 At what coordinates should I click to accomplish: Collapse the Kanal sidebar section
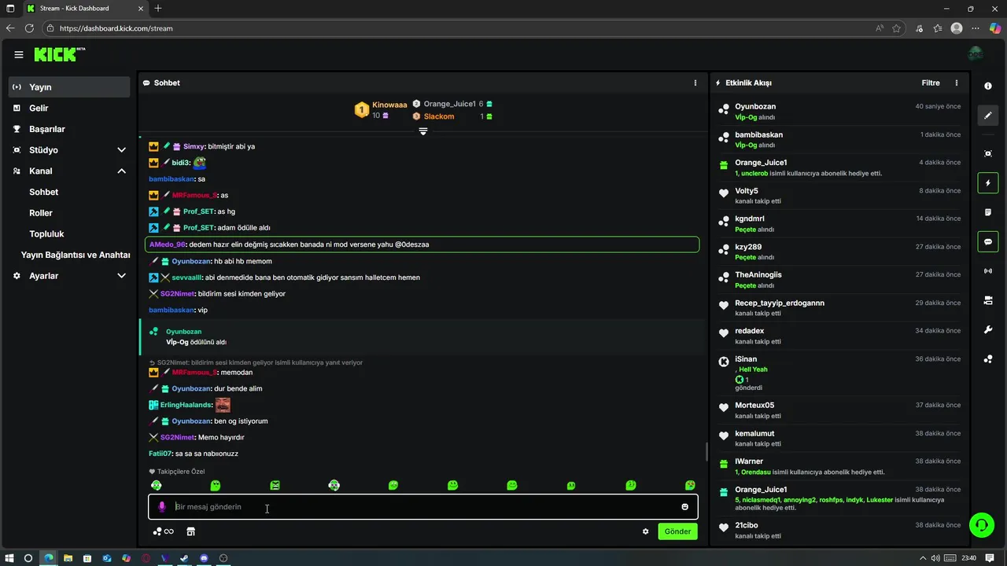pos(121,171)
